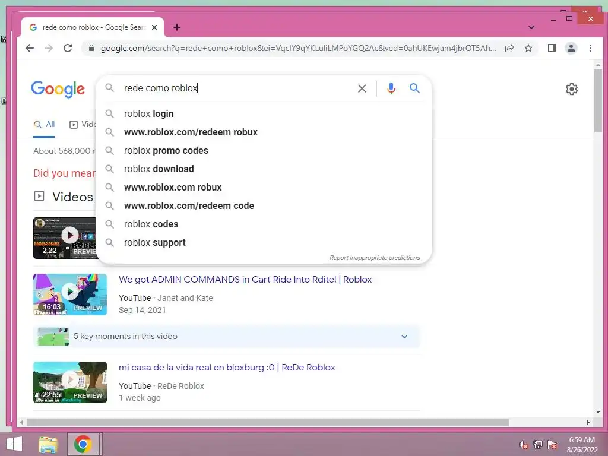Image resolution: width=608 pixels, height=456 pixels.
Task: Pick suggestion 'roblox download'
Action: [x=264, y=169]
